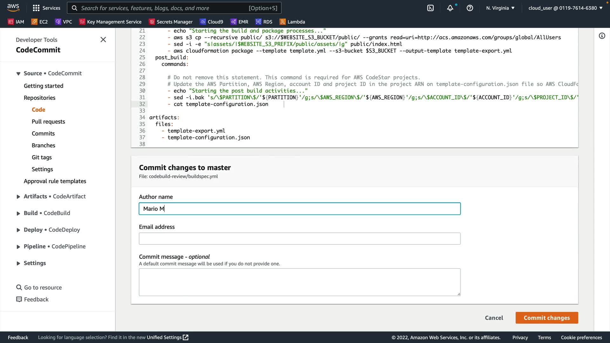610x343 pixels.
Task: Open Branches in the sidebar
Action: pos(44,145)
